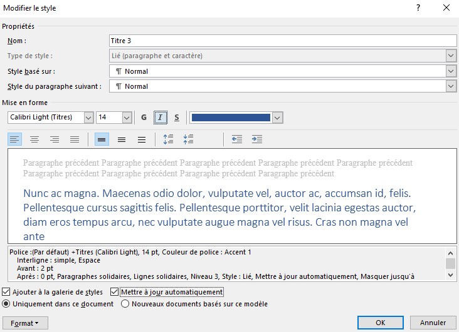Click the OK button
This screenshot has width=459, height=332.
coord(380,323)
